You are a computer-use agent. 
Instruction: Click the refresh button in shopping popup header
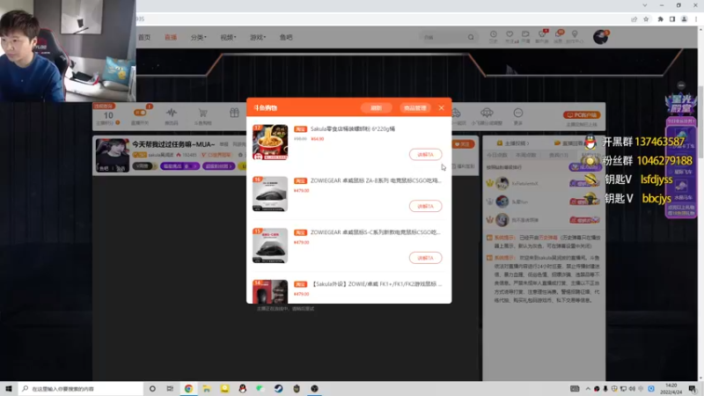(377, 107)
